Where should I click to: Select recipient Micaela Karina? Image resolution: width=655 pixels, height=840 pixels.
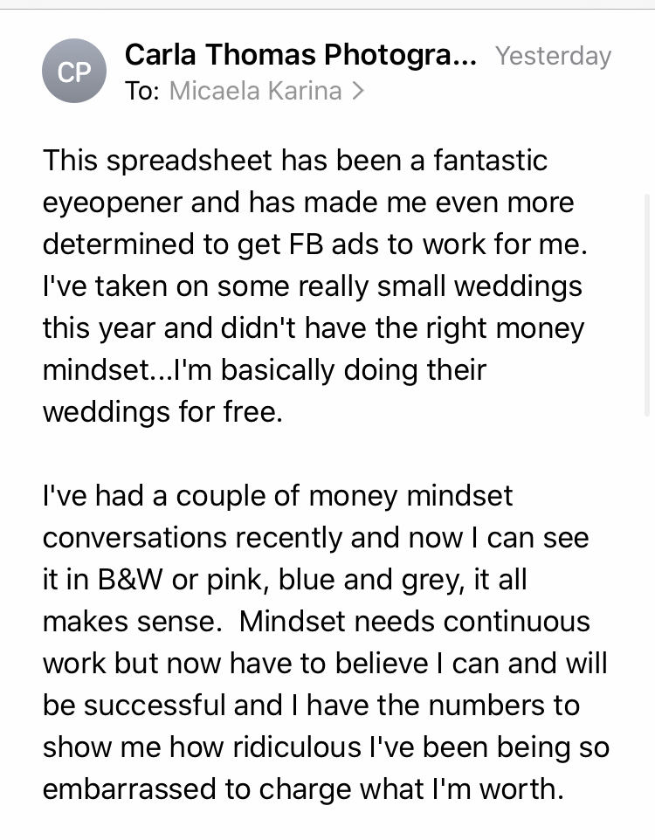pos(256,91)
